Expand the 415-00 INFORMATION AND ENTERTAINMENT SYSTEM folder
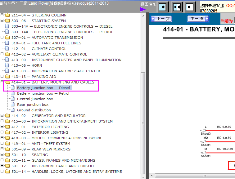Image resolution: width=235 pixels, height=179 pixels. coord(2,121)
